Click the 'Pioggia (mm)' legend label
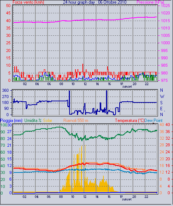173x206 pixels. tap(11, 121)
